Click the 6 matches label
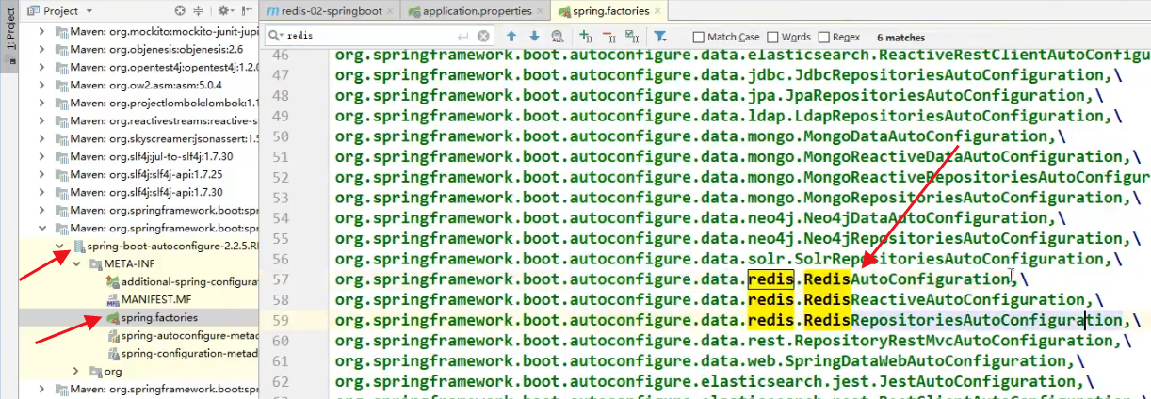 (900, 37)
